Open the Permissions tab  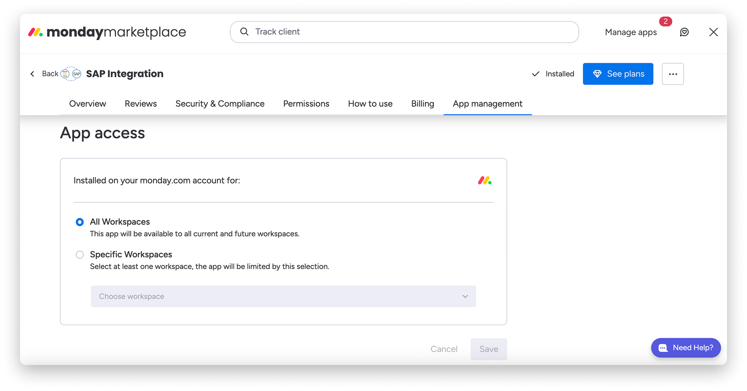[306, 104]
